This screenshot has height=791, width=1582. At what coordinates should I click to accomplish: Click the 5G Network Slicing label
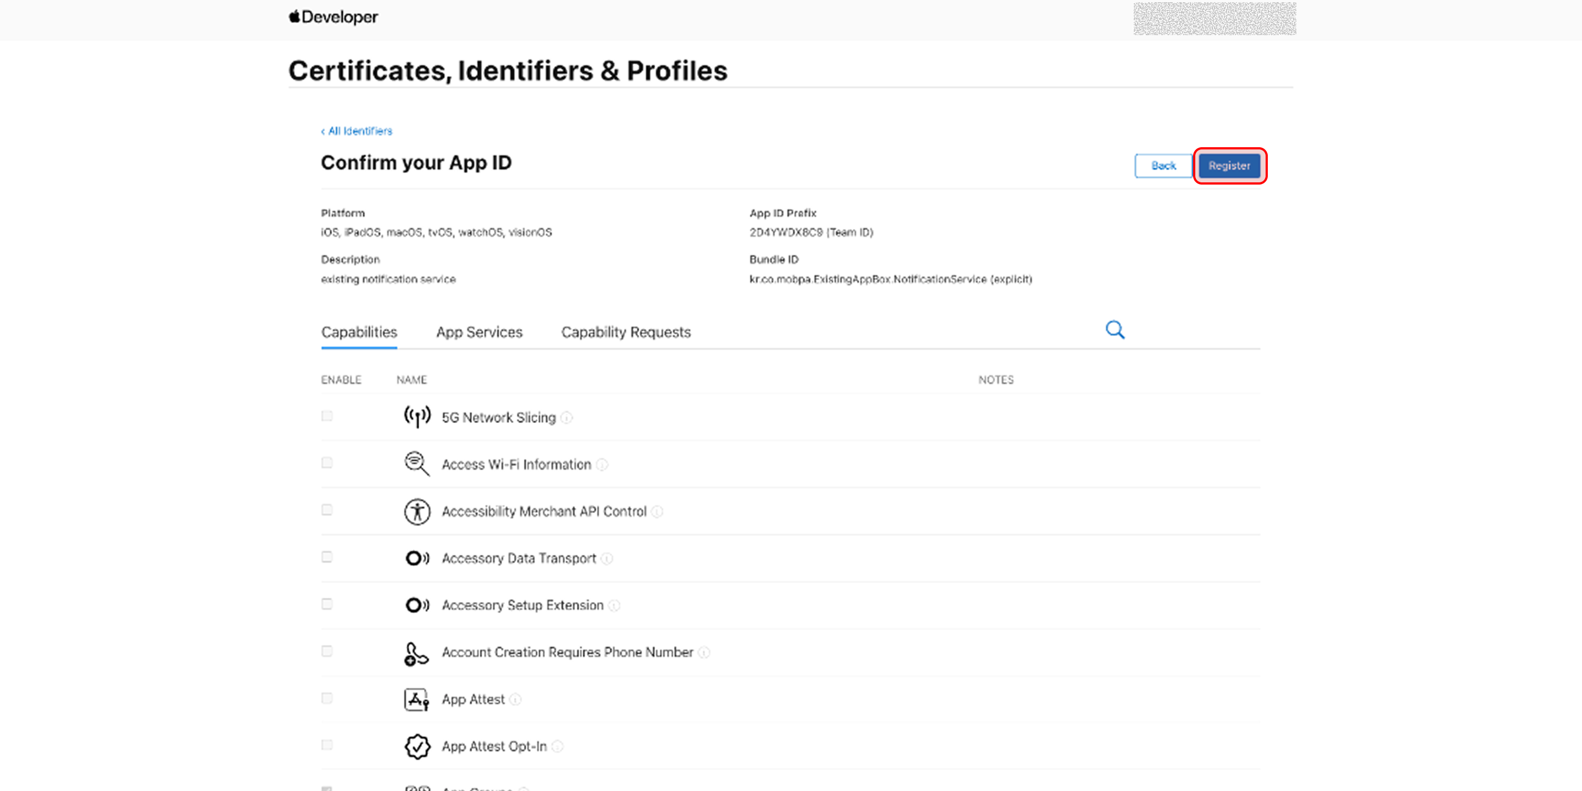pos(499,417)
